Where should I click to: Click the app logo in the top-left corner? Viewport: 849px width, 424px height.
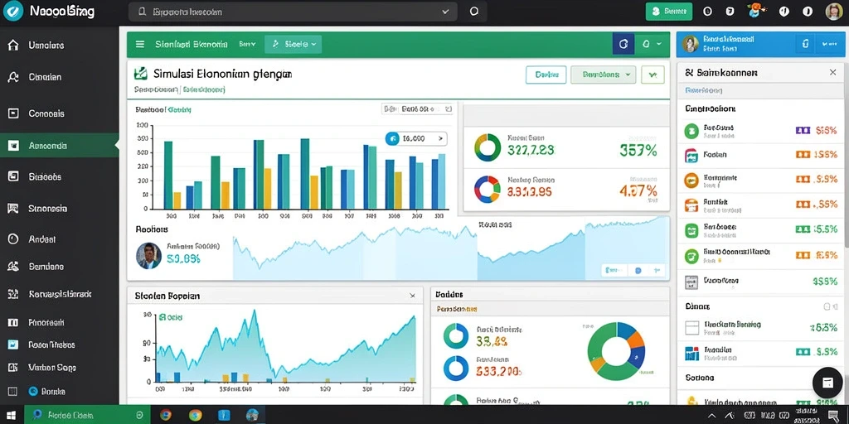pos(13,11)
